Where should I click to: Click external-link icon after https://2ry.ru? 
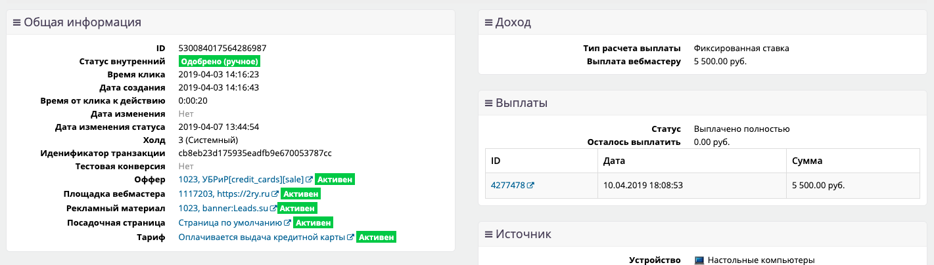(x=275, y=194)
